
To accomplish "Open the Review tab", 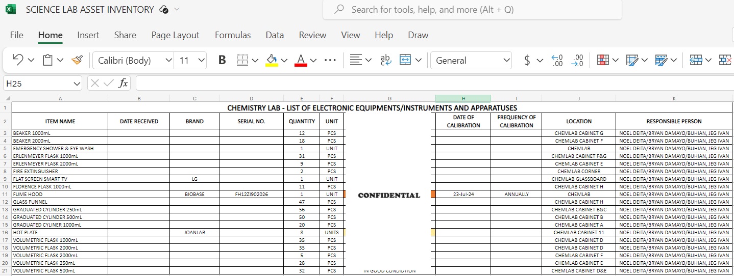I will [x=312, y=35].
